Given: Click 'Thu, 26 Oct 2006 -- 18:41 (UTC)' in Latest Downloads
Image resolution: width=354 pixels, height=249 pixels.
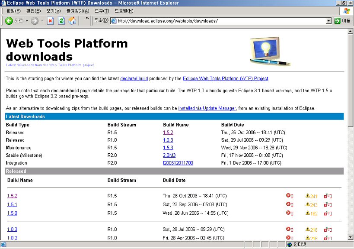Looking at the screenshot, I should [253, 133].
